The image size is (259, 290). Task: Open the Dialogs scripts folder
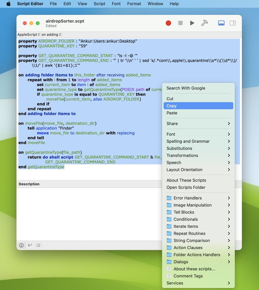coord(198,262)
